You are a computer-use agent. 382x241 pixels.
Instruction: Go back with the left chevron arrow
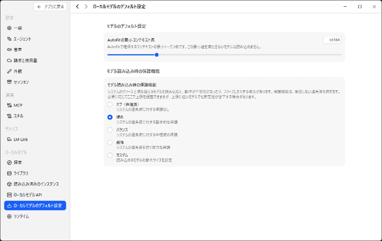77,7
